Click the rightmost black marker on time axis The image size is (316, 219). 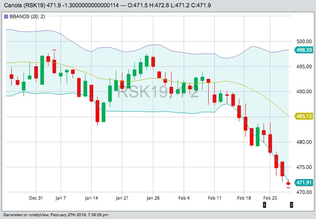pyautogui.click(x=291, y=205)
